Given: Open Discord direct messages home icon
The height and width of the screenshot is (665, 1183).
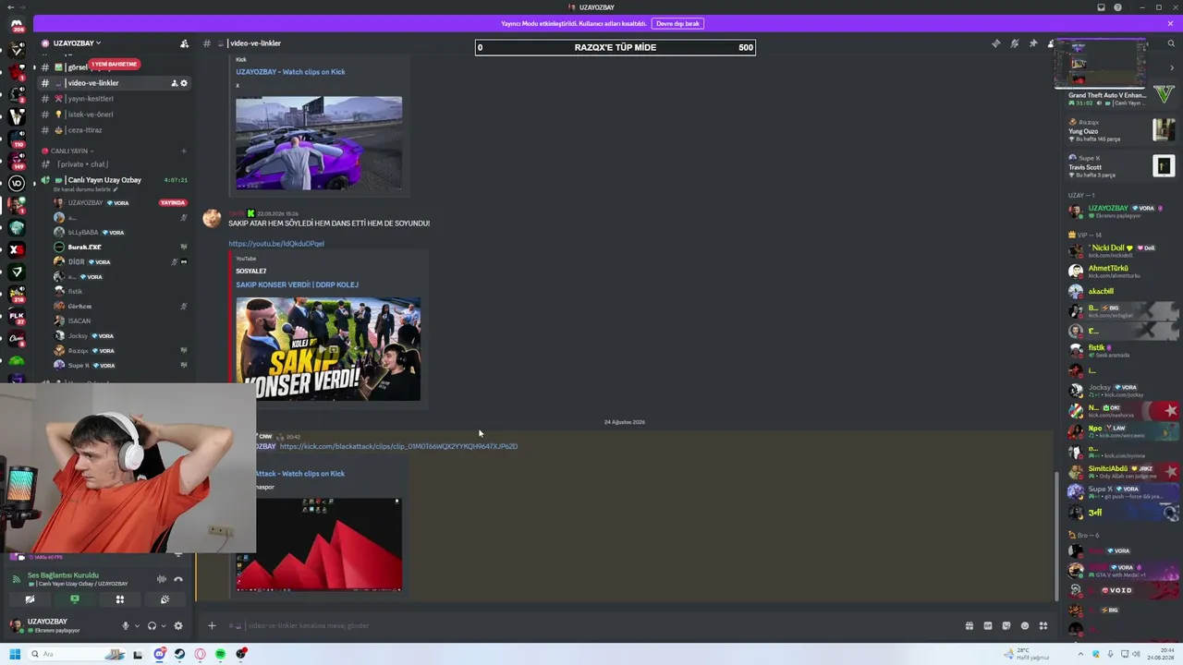Looking at the screenshot, I should pyautogui.click(x=16, y=25).
